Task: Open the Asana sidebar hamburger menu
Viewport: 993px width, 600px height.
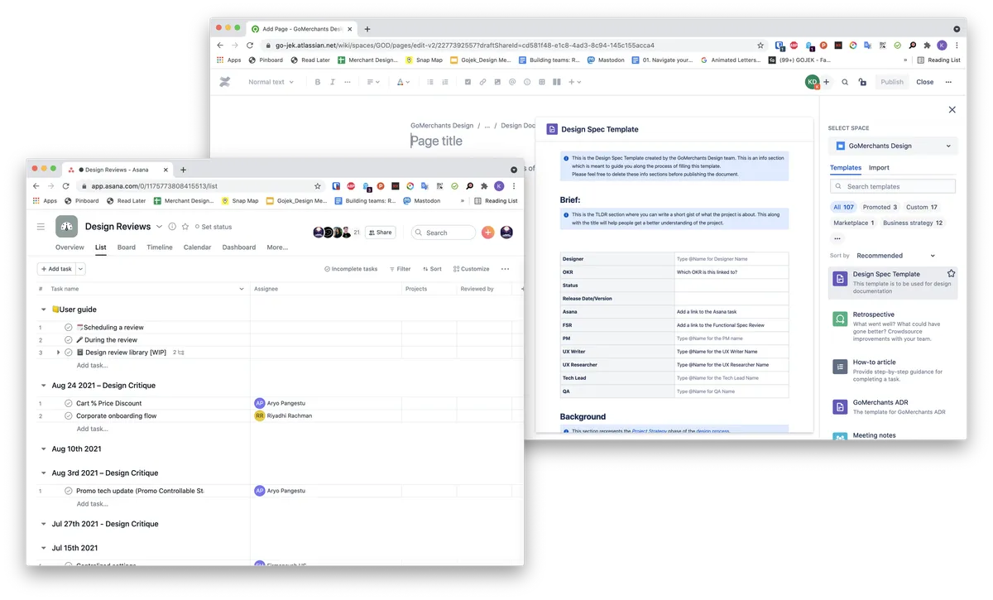Action: (x=41, y=227)
